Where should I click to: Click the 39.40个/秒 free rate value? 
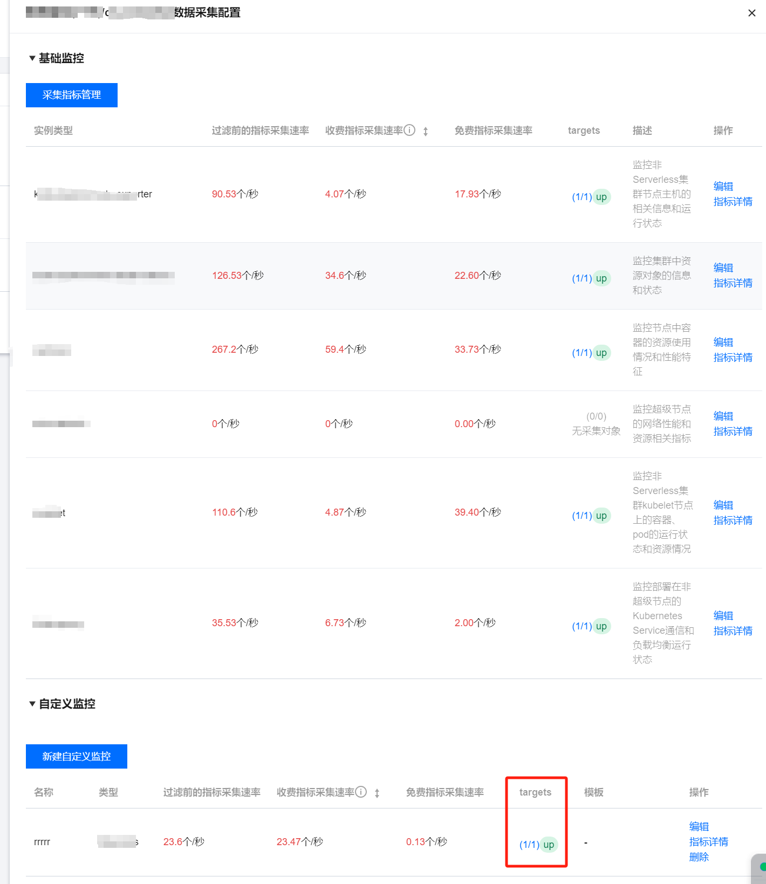[x=477, y=512]
